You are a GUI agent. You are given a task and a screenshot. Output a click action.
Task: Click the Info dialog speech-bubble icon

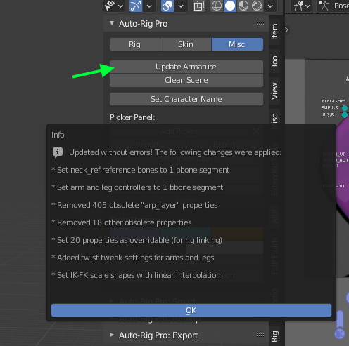tap(58, 152)
